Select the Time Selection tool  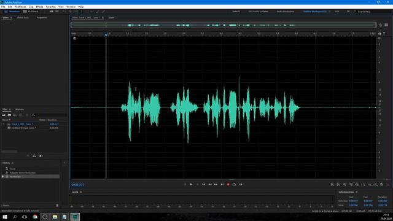pos(81,12)
